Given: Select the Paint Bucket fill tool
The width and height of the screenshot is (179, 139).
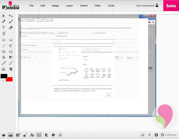Looking at the screenshot, I should click(4, 57).
